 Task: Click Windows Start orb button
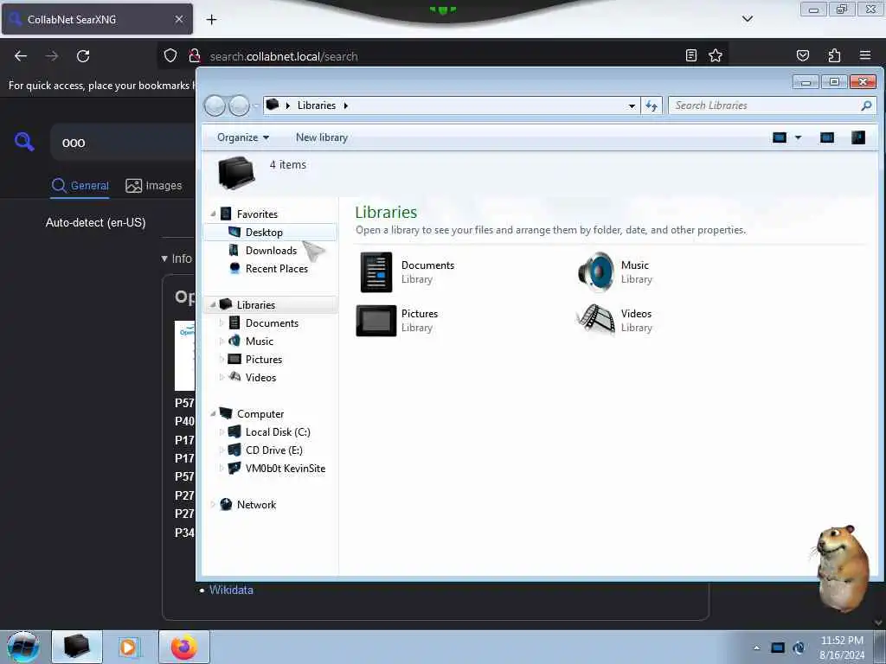click(23, 647)
